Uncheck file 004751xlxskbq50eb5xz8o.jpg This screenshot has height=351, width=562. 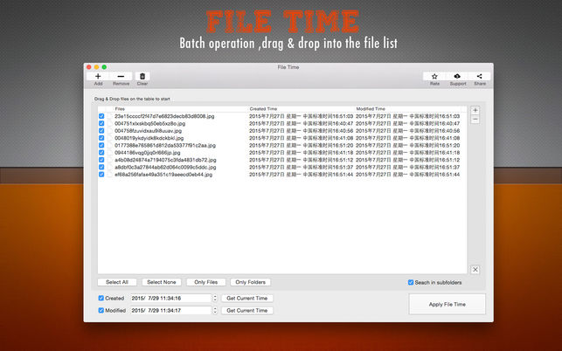click(101, 123)
